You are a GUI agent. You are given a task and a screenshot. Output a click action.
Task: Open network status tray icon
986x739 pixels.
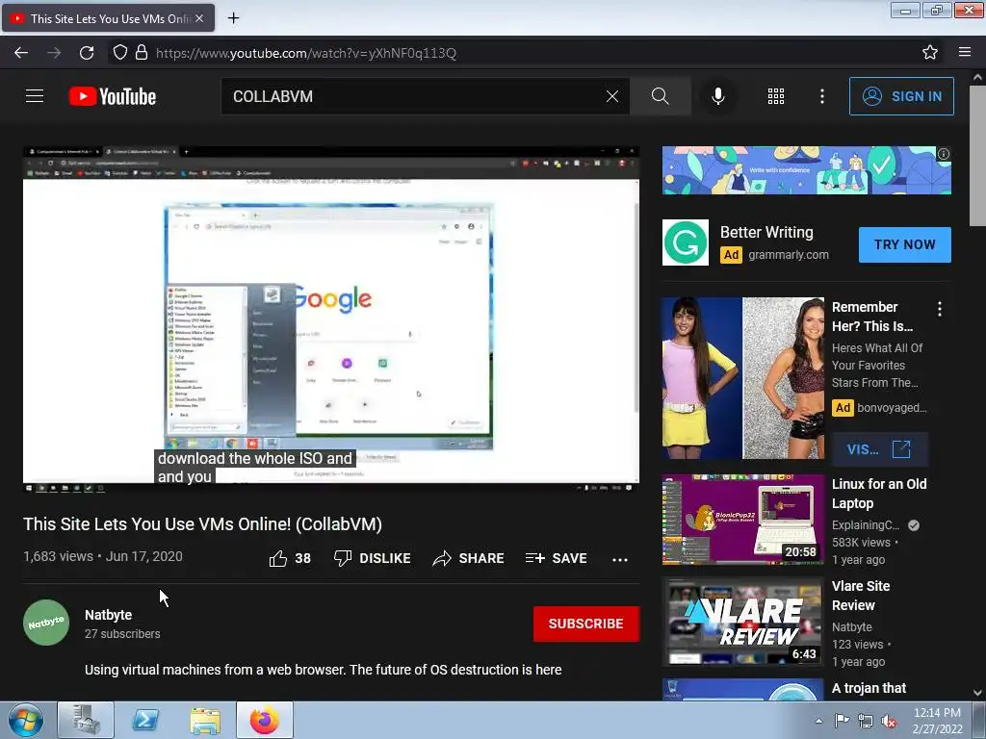pyautogui.click(x=866, y=721)
